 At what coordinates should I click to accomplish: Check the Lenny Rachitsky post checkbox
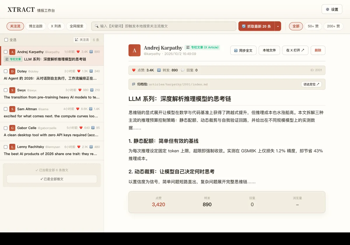click(6, 147)
